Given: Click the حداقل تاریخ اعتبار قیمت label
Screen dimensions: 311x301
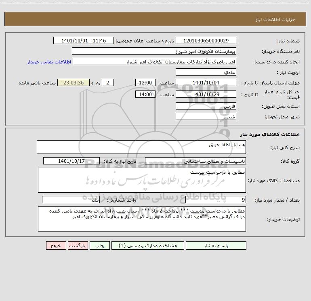Looking at the screenshot, I should click(x=282, y=95).
